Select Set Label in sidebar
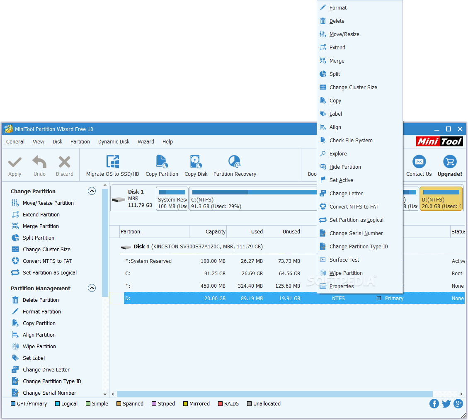 point(28,358)
